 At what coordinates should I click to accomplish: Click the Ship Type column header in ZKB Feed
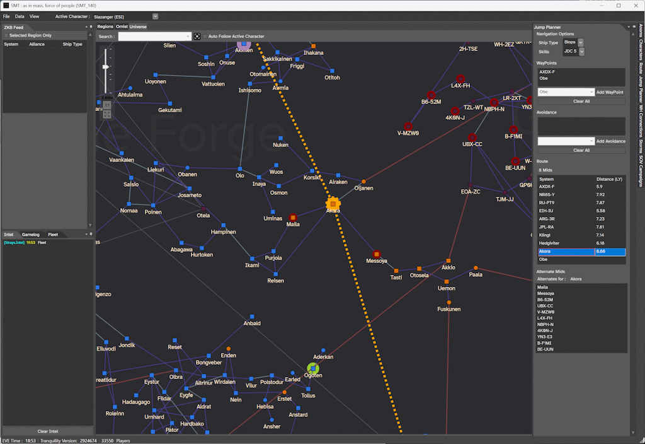tap(72, 44)
